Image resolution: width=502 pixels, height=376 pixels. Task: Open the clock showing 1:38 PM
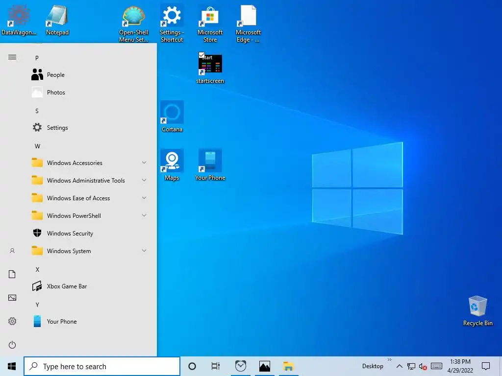[460, 366]
